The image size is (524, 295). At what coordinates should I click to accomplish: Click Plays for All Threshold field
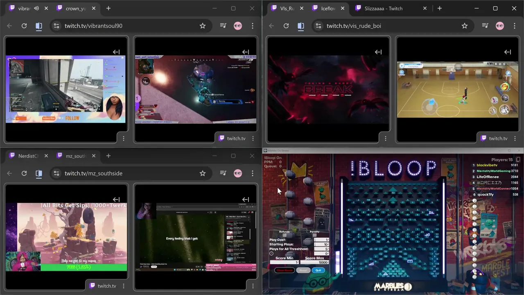point(321,249)
